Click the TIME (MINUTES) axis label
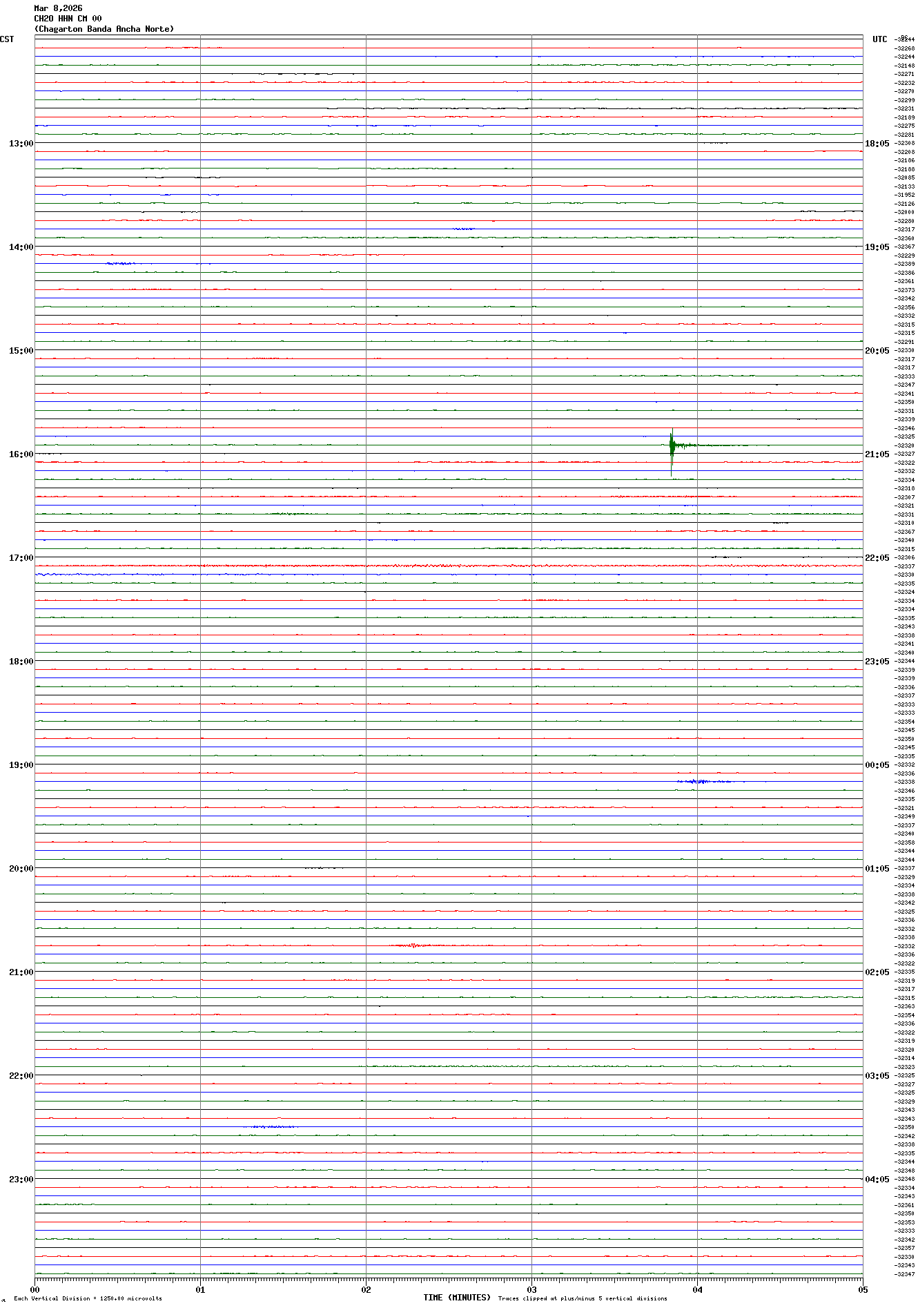The width and height of the screenshot is (918, 1308). (456, 1298)
